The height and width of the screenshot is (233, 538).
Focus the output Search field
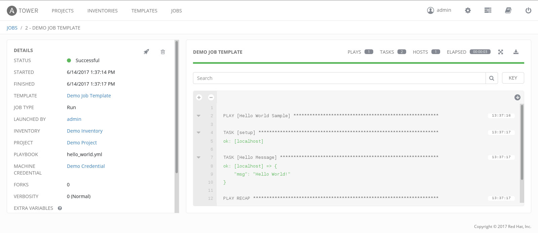point(339,78)
